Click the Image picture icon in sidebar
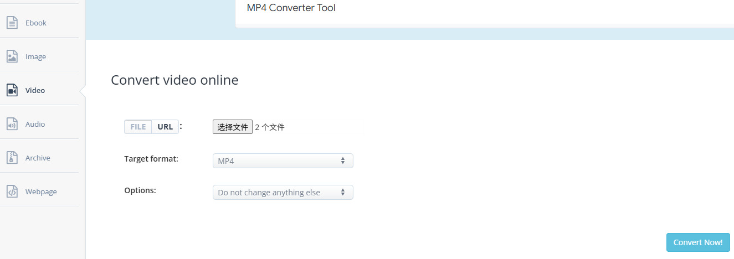Viewport: 734px width, 259px height. click(12, 56)
